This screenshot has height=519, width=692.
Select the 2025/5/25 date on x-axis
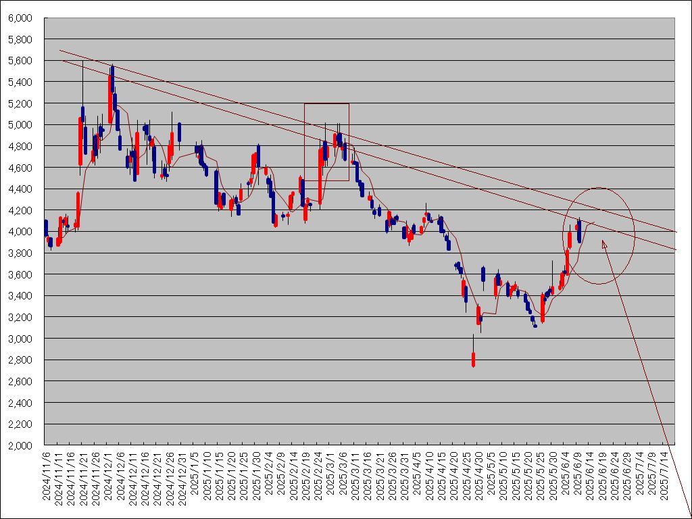pyautogui.click(x=541, y=476)
